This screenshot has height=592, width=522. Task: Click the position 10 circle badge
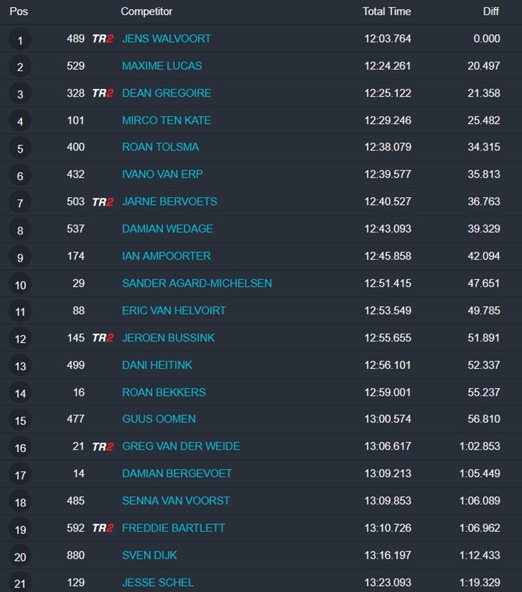tap(20, 285)
